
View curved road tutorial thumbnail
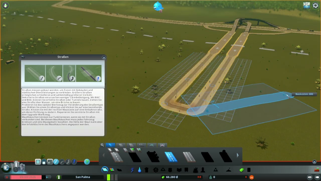[x=54, y=73]
